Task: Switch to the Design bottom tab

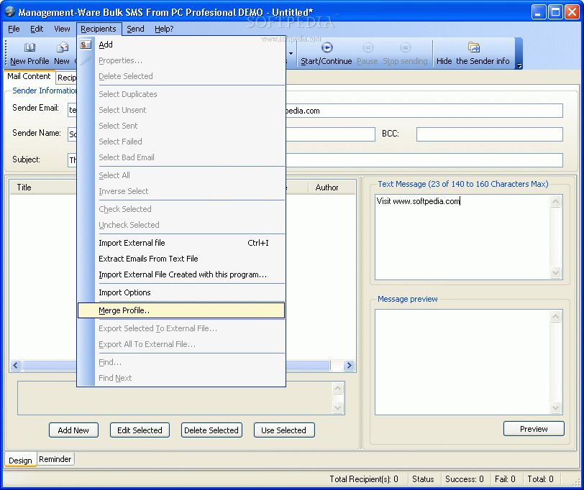Action: pos(20,461)
